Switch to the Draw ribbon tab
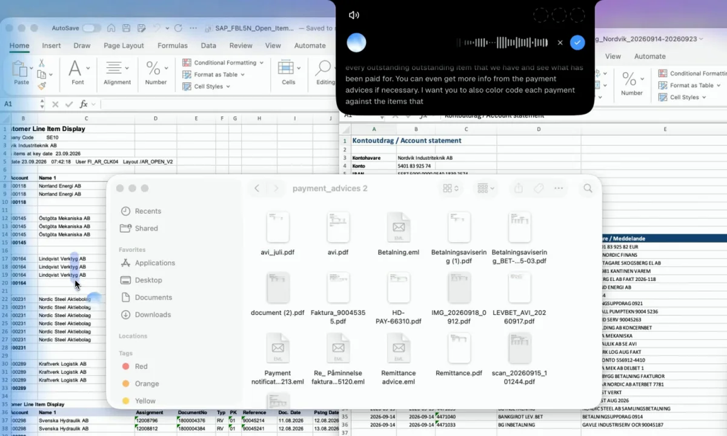This screenshot has height=436, width=727. click(x=82, y=45)
